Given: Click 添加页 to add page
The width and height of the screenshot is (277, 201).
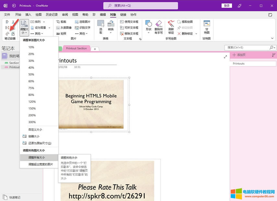Looking at the screenshot, I should pyautogui.click(x=241, y=55).
